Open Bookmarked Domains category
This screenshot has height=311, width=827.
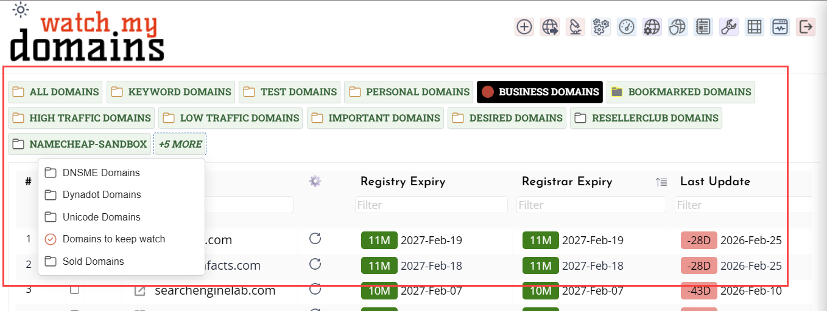[x=681, y=92]
